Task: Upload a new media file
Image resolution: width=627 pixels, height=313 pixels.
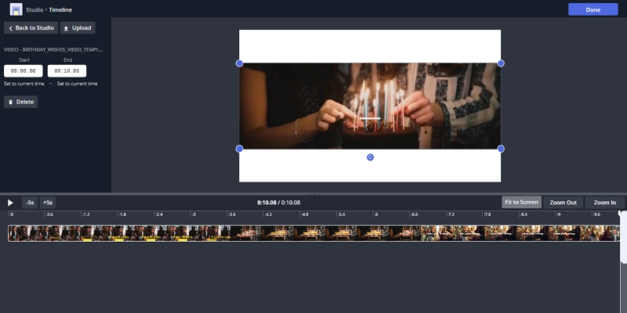Action: pyautogui.click(x=78, y=28)
